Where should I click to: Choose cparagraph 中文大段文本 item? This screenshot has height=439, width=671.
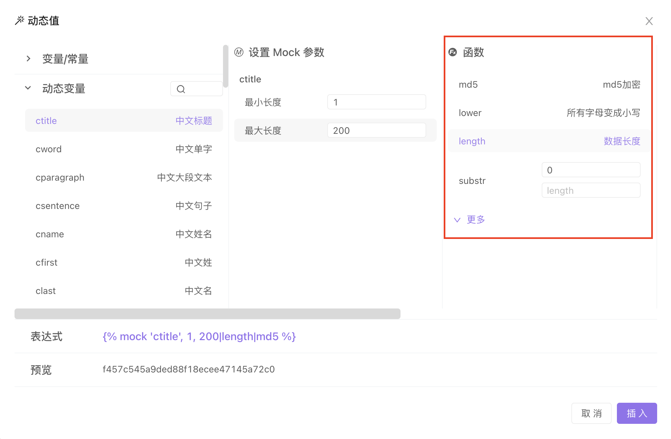tap(124, 177)
